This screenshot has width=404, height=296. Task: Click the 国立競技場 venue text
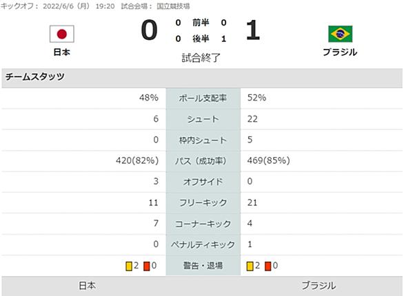(174, 6)
